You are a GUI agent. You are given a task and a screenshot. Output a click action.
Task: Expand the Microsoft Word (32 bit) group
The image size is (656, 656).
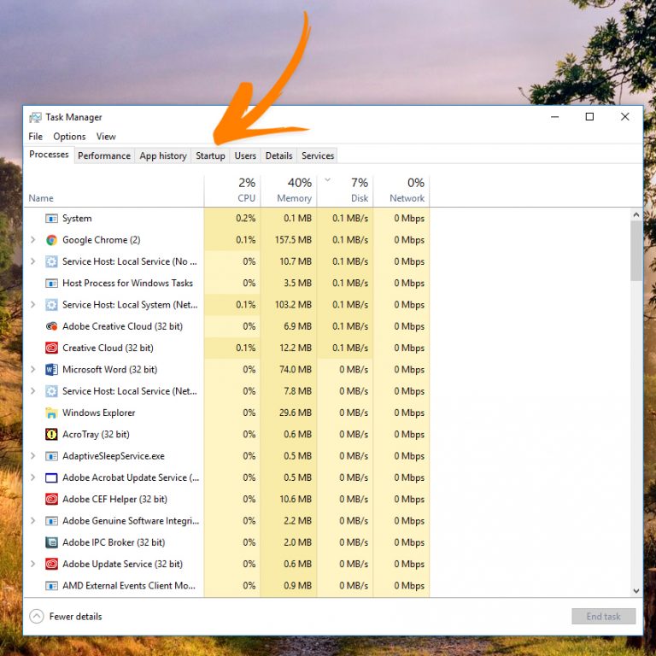pos(33,369)
